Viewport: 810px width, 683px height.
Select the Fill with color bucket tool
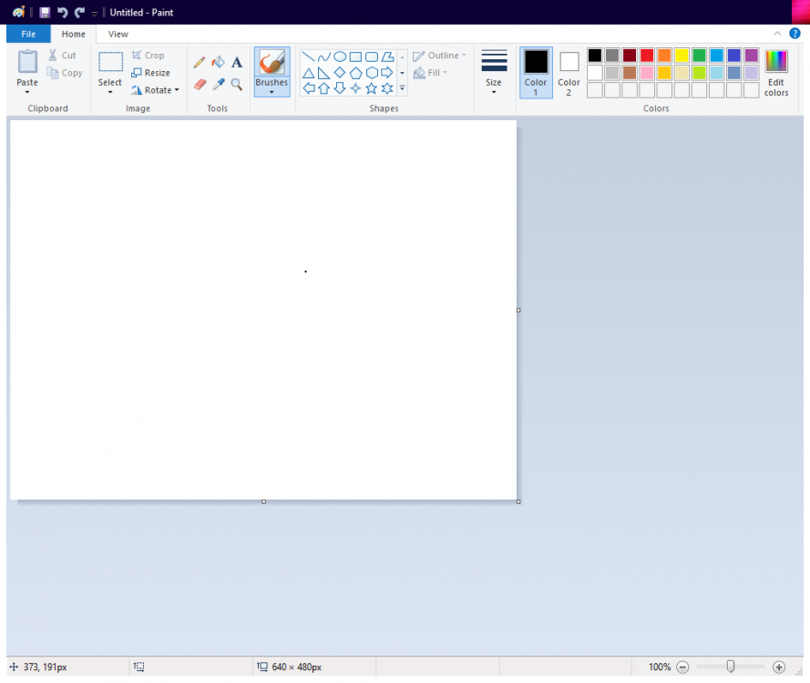pos(218,62)
